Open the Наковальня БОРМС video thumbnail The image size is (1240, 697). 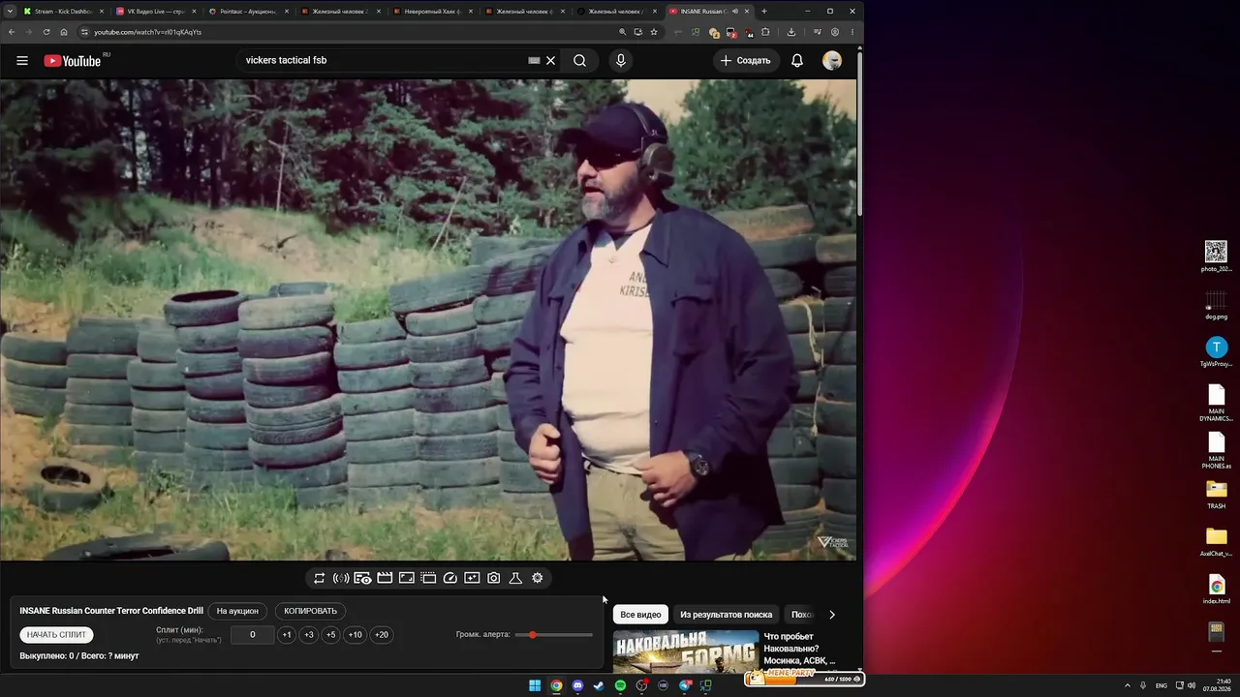pos(686,651)
